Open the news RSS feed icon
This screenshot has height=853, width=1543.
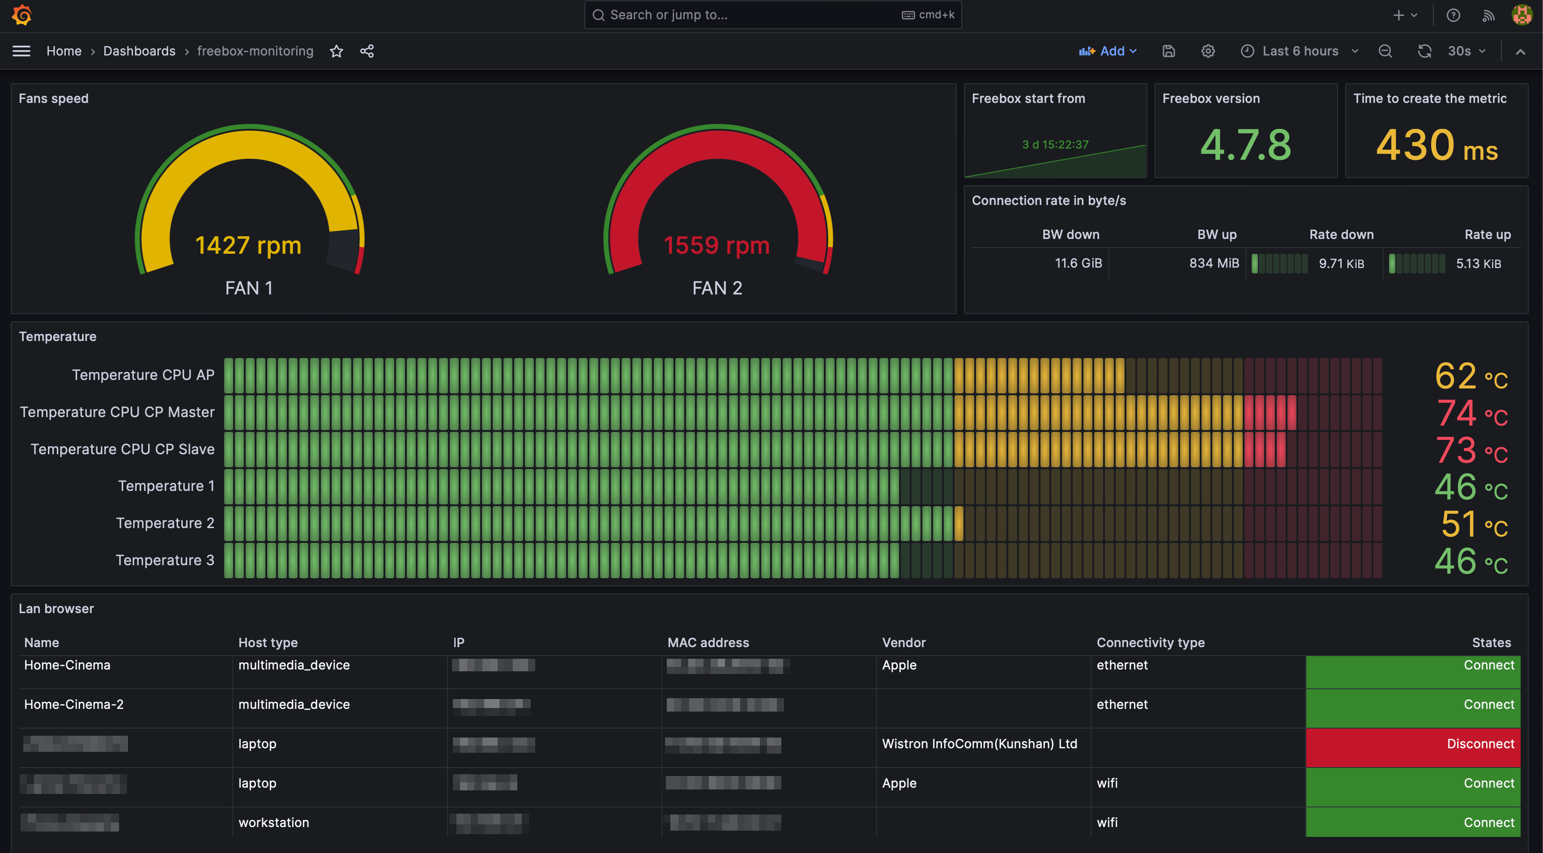[x=1488, y=15]
